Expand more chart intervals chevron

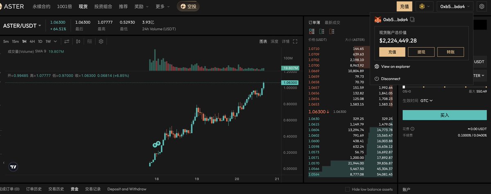point(55,41)
